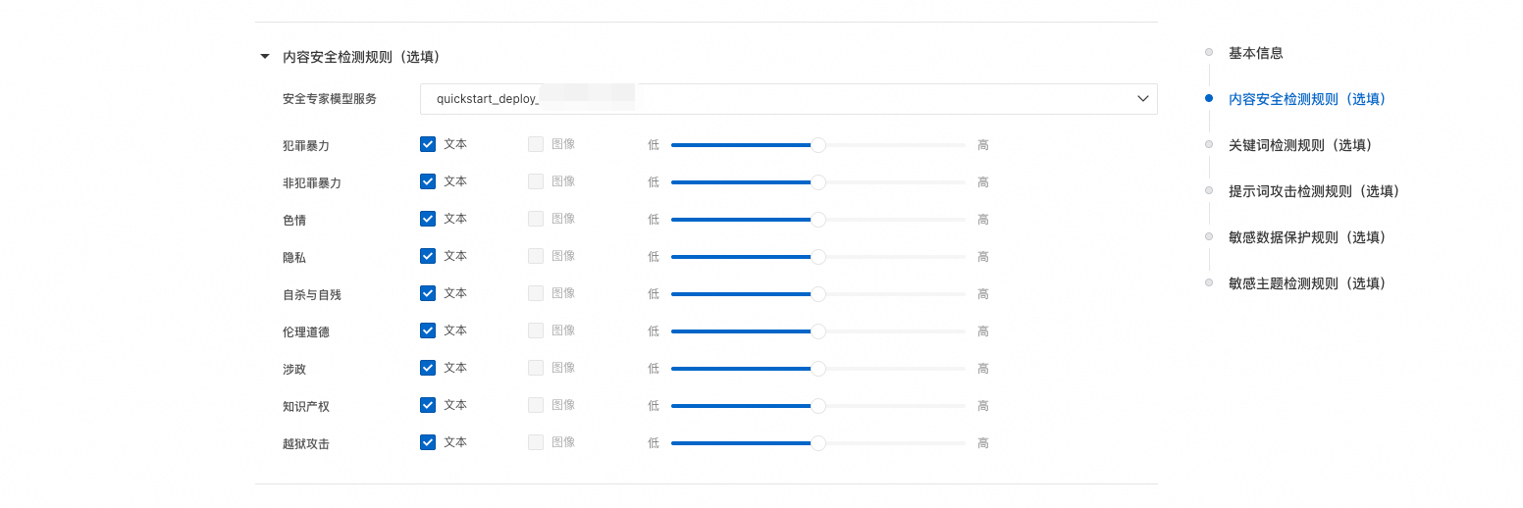Click the dropdown chevron arrow icon
Viewport: 1523px width, 508px height.
[x=1142, y=99]
